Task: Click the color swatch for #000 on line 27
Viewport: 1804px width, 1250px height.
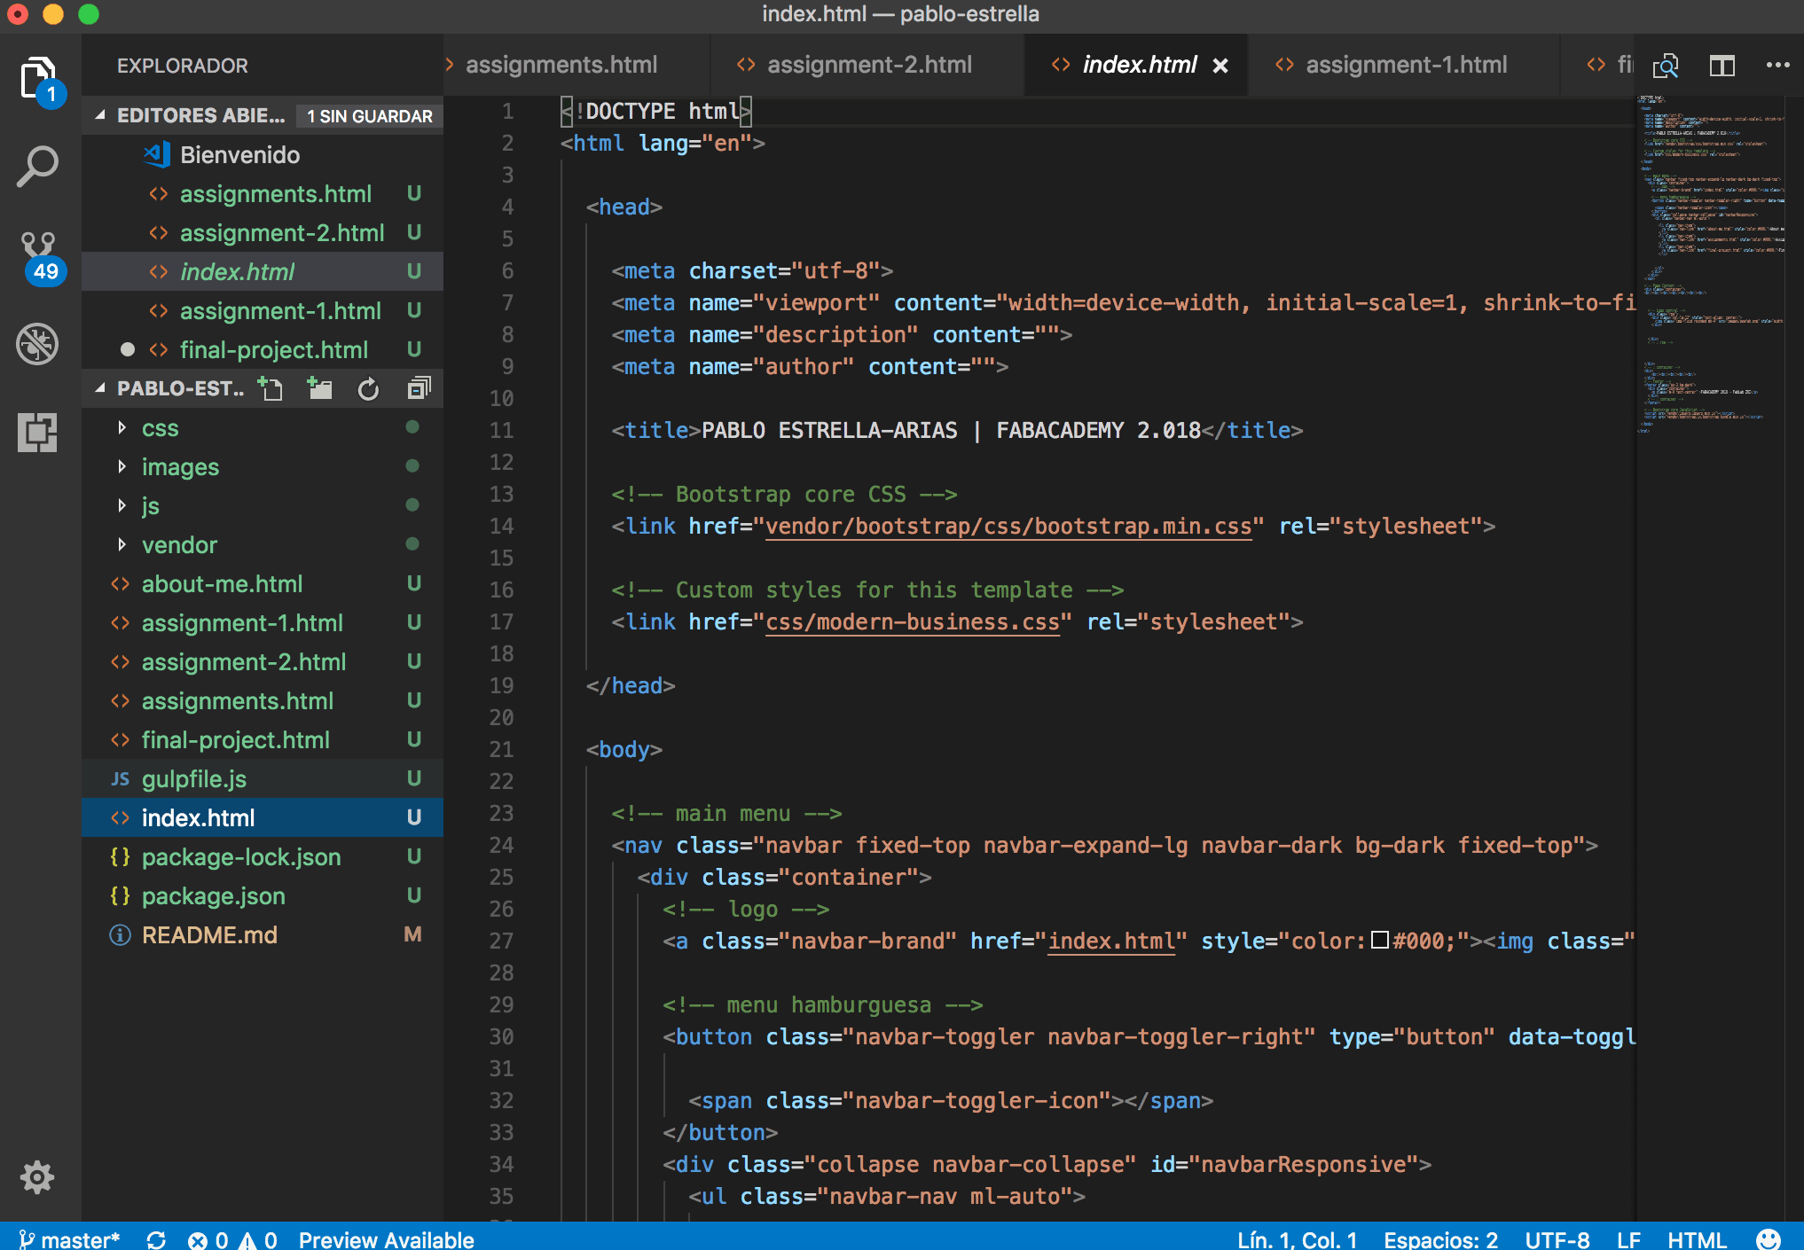Action: [x=1380, y=941]
